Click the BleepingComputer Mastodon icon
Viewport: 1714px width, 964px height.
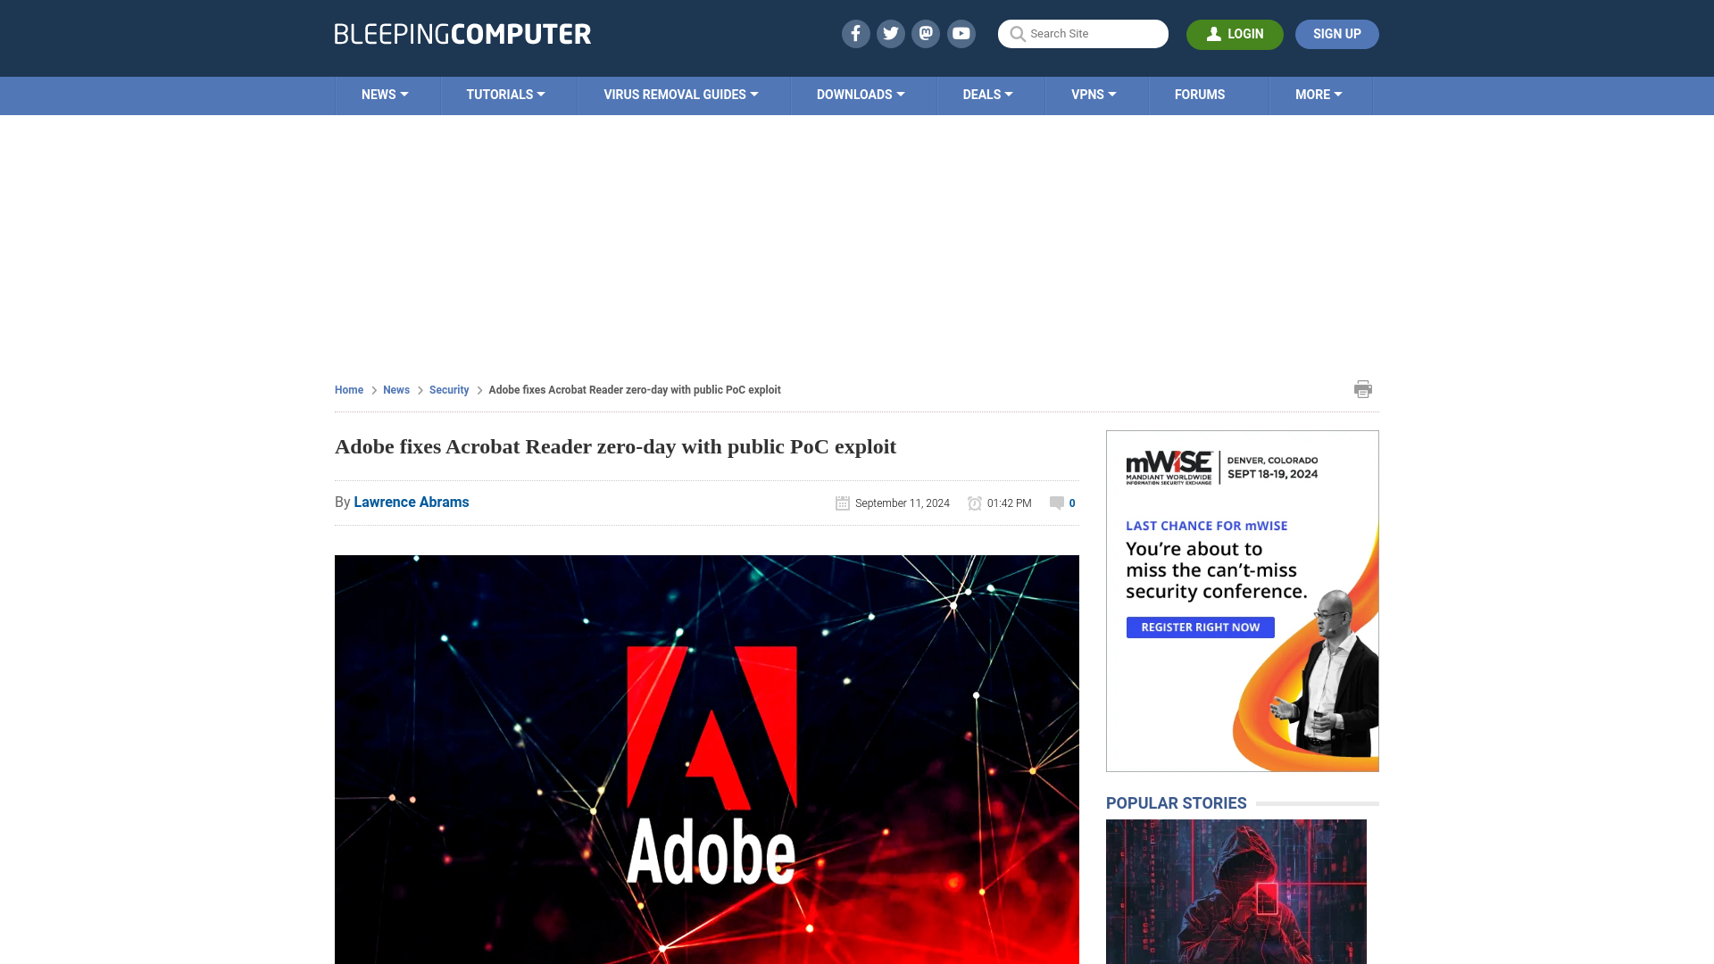click(925, 33)
